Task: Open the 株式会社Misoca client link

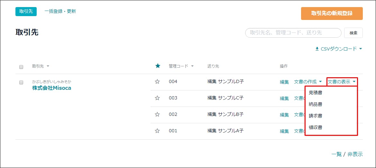Action: [x=52, y=88]
